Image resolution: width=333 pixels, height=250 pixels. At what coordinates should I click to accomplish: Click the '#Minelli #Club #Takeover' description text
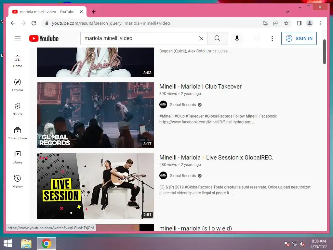click(x=218, y=119)
